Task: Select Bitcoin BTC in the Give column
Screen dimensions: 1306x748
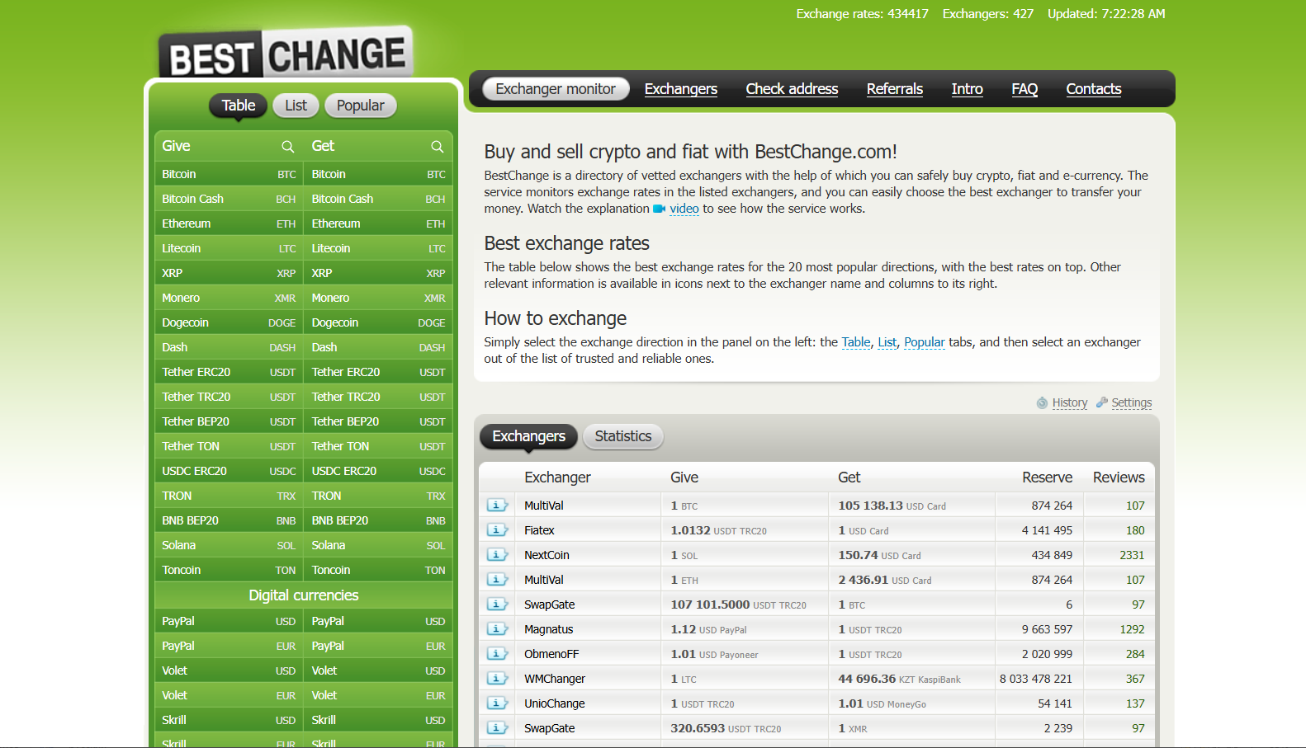Action: (x=229, y=174)
